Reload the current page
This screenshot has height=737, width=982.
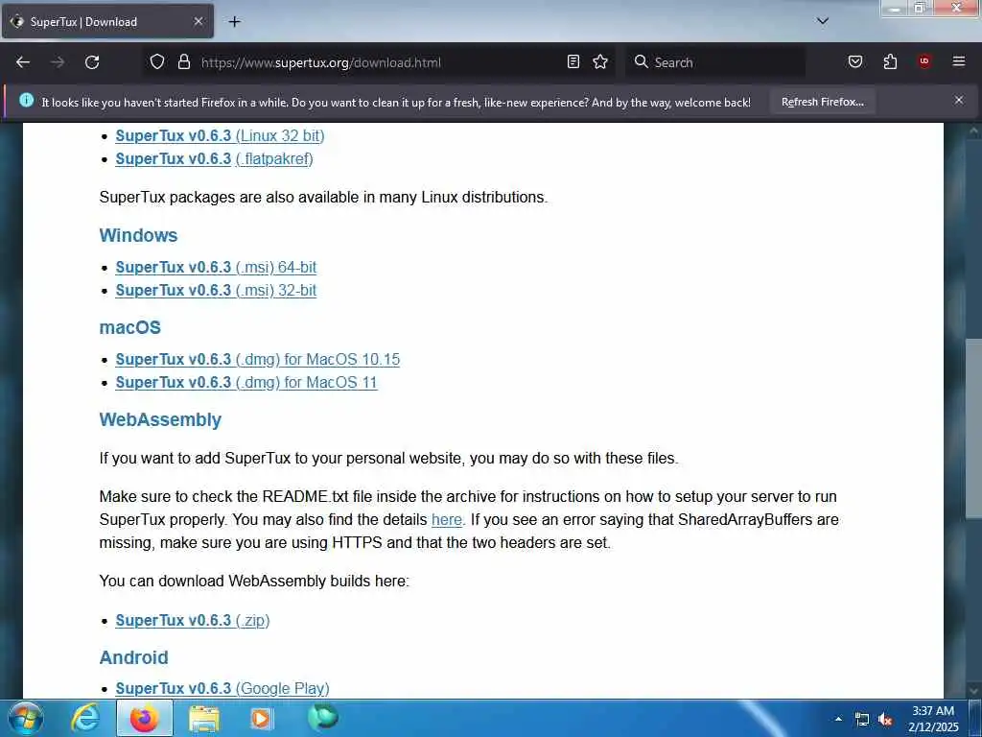pyautogui.click(x=92, y=62)
